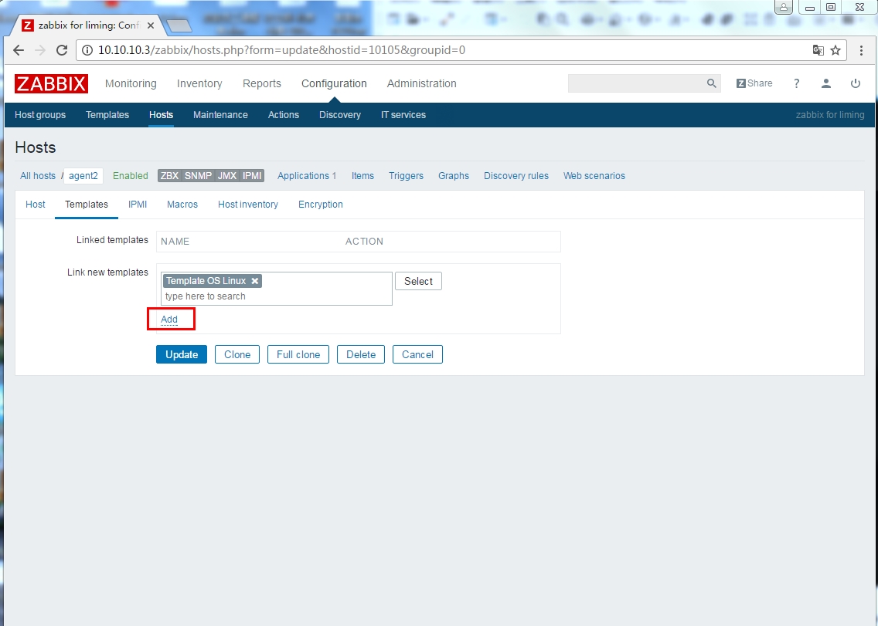Viewport: 878px width, 626px height.
Task: Select Hosts in the blue submenu bar
Action: (x=161, y=115)
